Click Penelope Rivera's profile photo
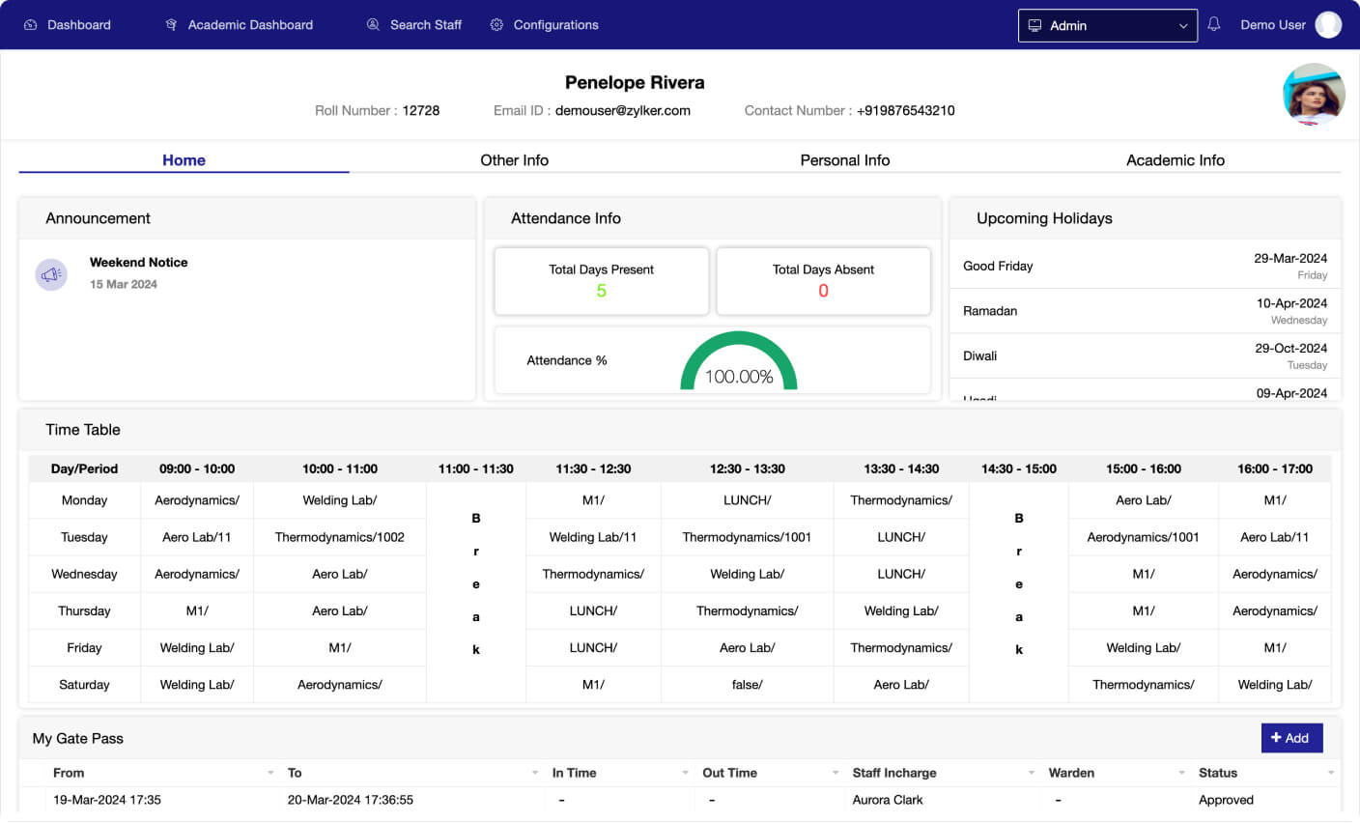 pyautogui.click(x=1314, y=95)
